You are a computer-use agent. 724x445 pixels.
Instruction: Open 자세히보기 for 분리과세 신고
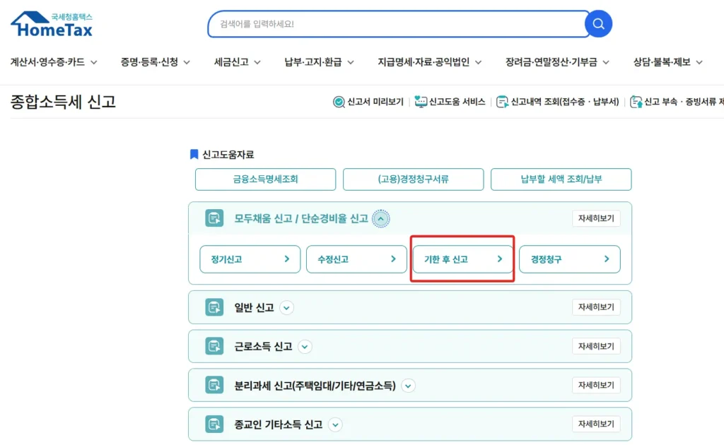coord(596,385)
